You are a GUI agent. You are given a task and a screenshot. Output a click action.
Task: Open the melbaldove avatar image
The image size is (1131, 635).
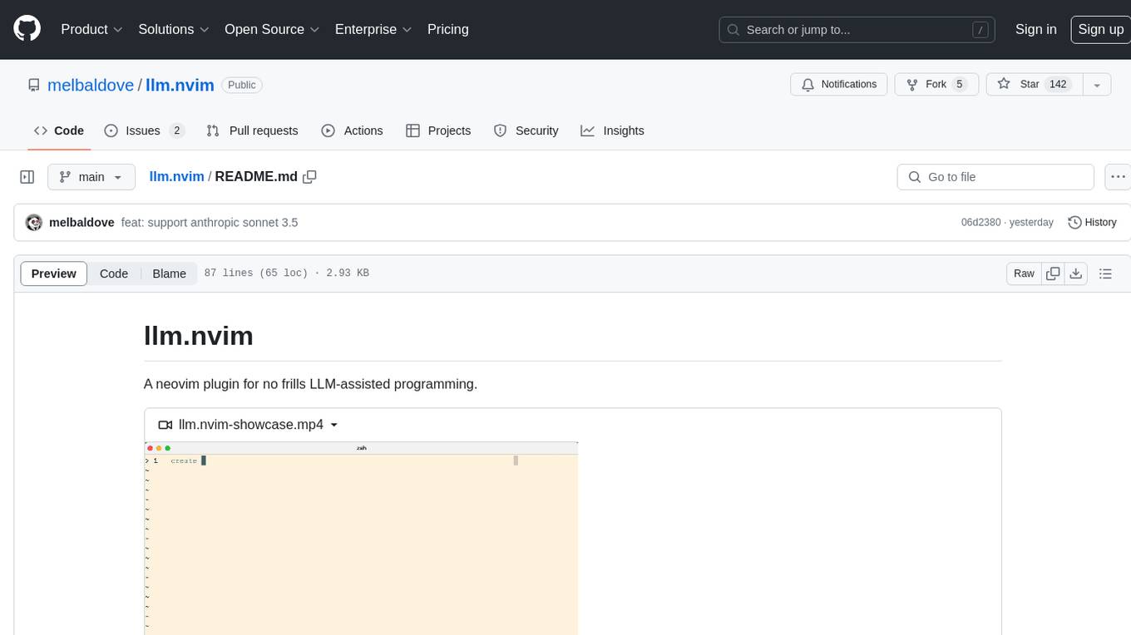coord(34,223)
